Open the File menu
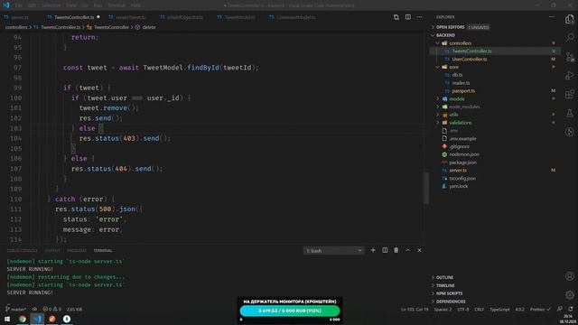The image size is (578, 325). pos(19,5)
